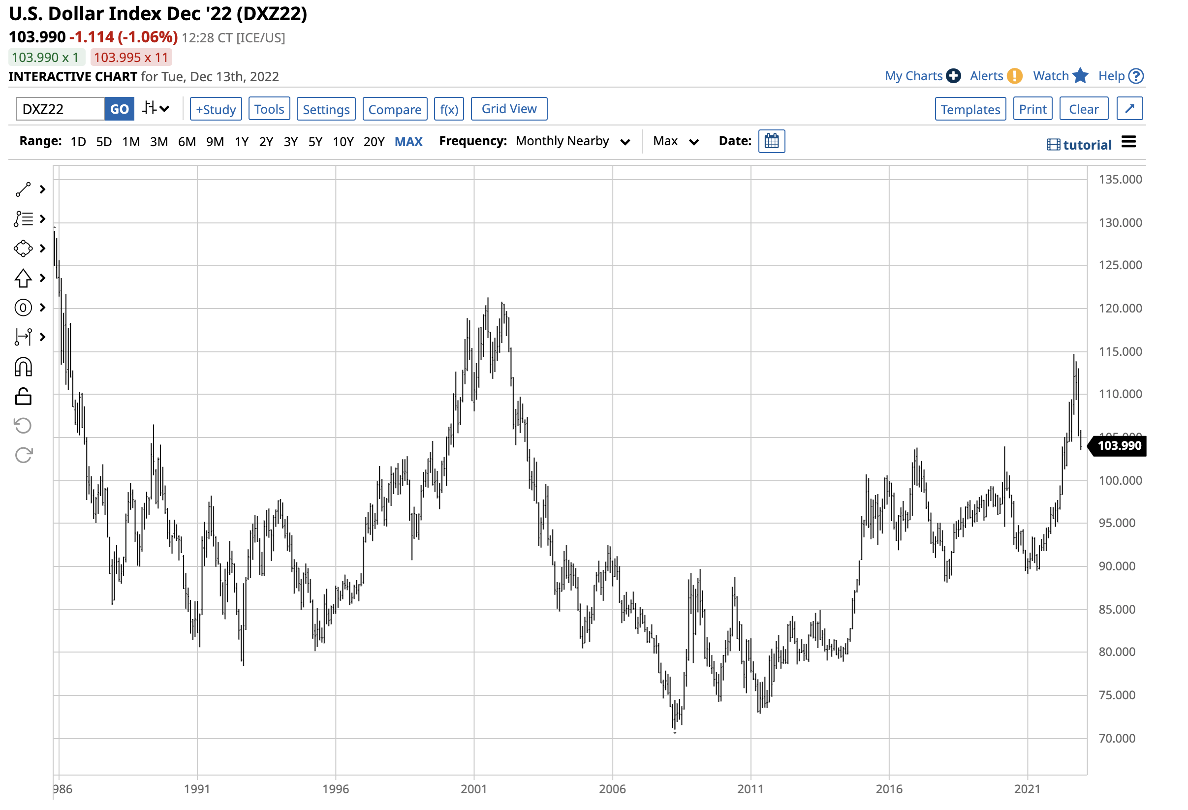Screen dimensions: 1188x810
Task: Open the circle marker drawing tool
Action: (x=23, y=308)
